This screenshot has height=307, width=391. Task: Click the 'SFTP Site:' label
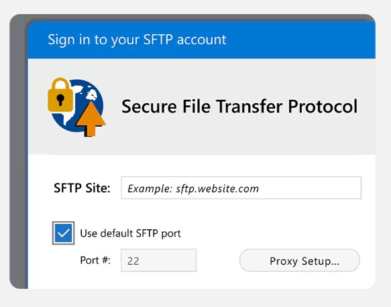point(82,188)
